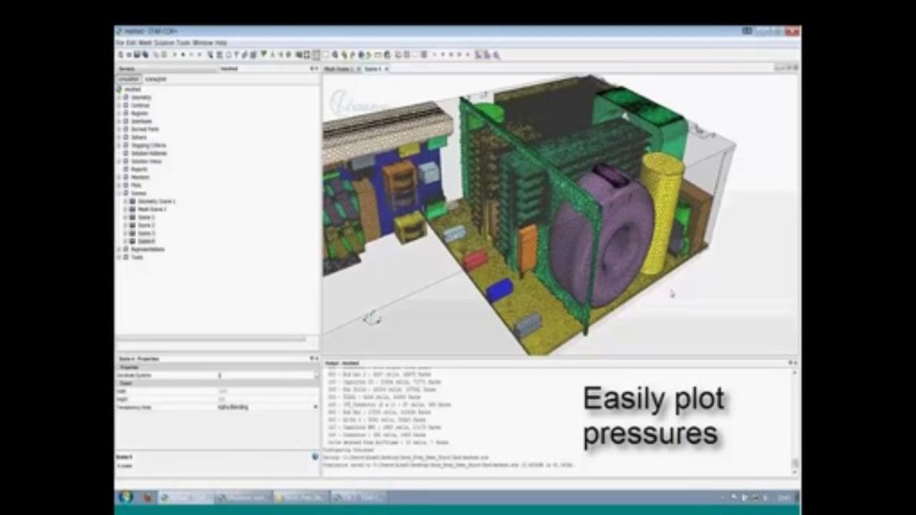Expand the Derived Parts node

pos(119,129)
